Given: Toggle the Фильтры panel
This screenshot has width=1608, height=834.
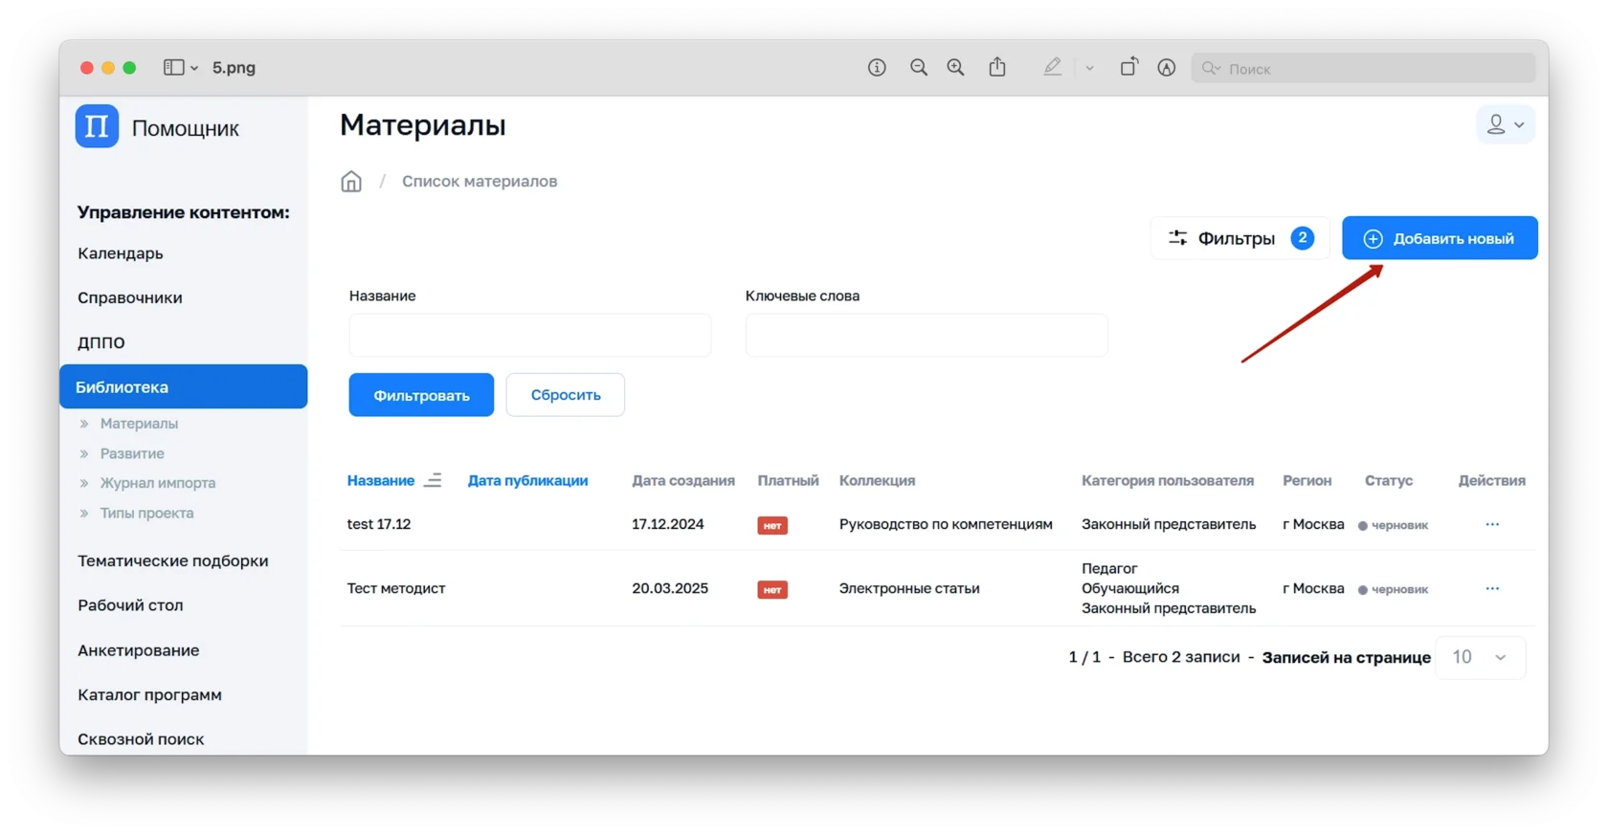Looking at the screenshot, I should point(1239,238).
